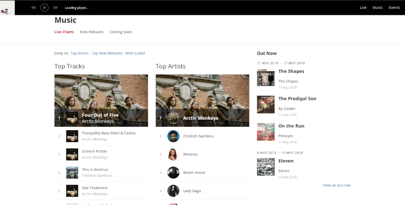Switch to the New Releases tab
This screenshot has height=205, width=405.
(x=92, y=32)
